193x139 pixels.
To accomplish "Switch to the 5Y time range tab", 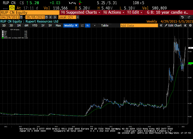I will point(50,25).
